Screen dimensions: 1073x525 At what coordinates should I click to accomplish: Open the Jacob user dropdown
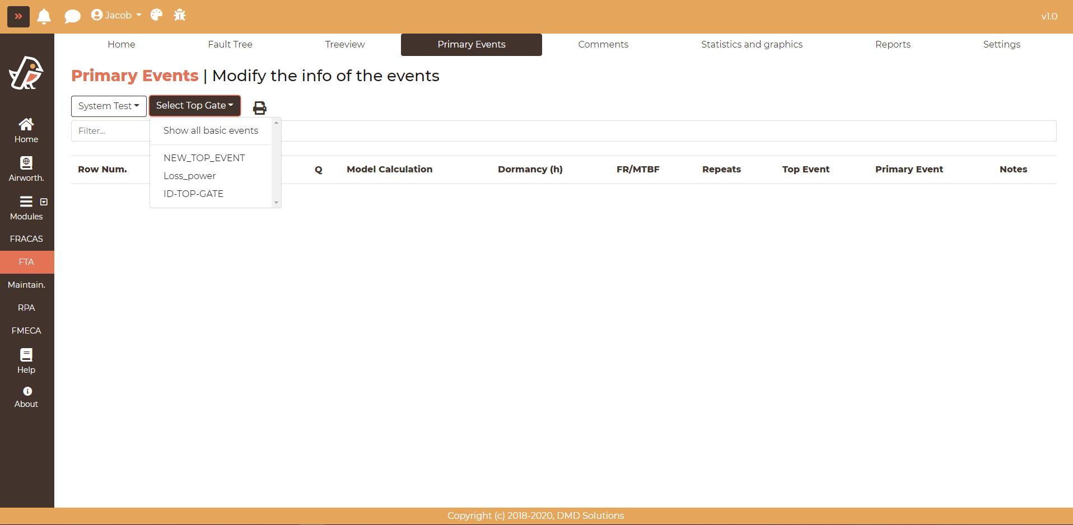point(116,15)
